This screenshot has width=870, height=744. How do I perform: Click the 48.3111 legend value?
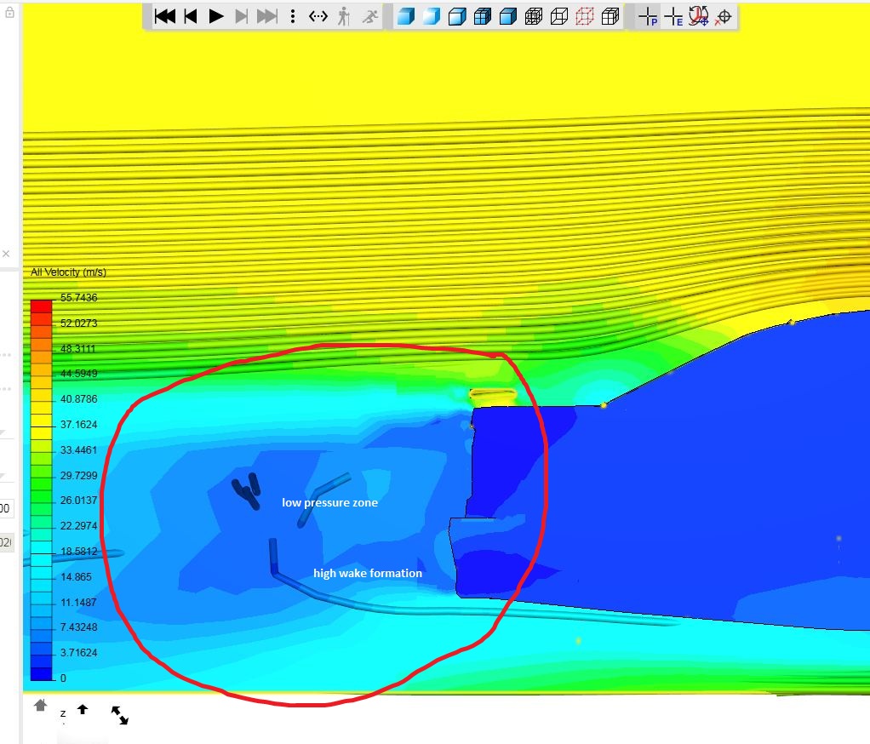(77, 349)
